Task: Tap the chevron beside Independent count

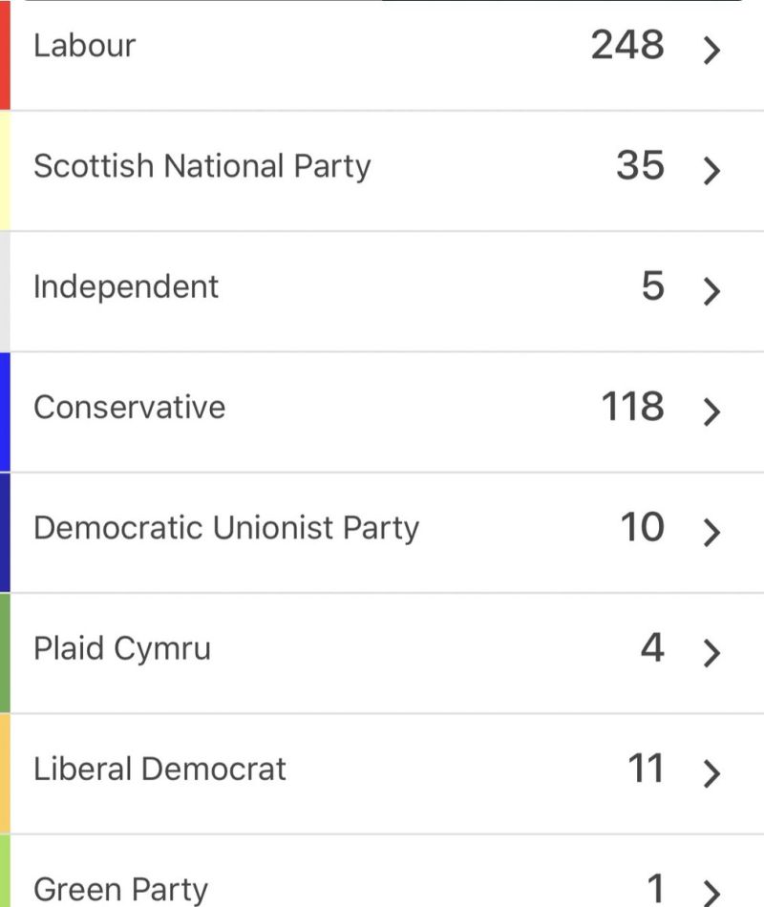Action: [x=711, y=291]
